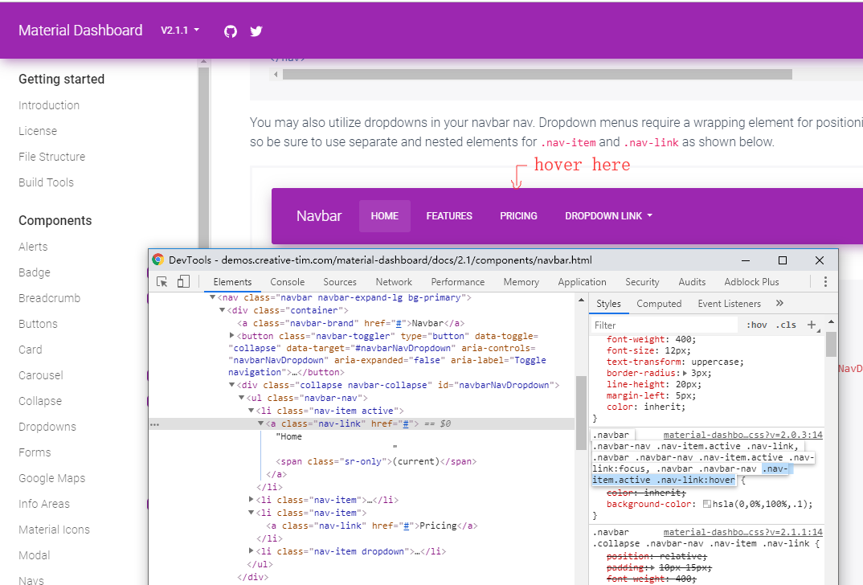The width and height of the screenshot is (863, 585).
Task: Switch to the Sources tab
Action: click(x=340, y=282)
